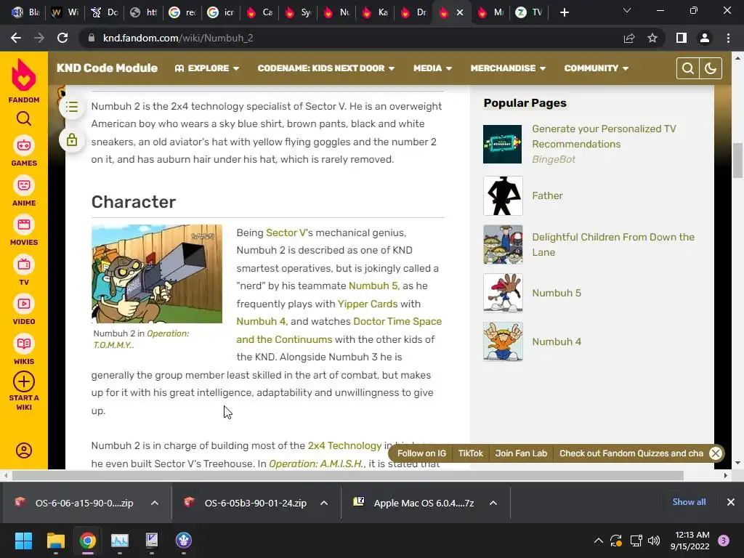
Task: Open options for OS-6-05b3-90-01-24.zip download
Action: [x=324, y=503]
